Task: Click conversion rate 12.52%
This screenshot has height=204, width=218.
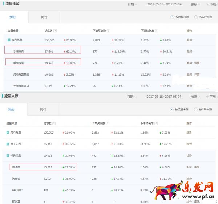Action: [146, 74]
